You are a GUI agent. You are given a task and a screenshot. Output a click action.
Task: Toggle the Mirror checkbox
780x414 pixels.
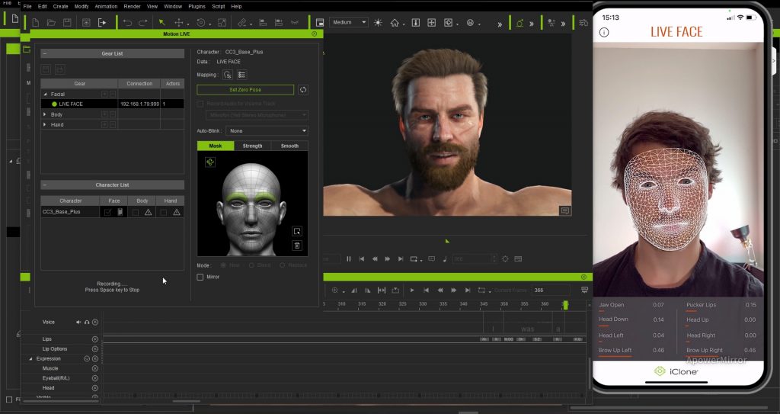[x=200, y=277]
